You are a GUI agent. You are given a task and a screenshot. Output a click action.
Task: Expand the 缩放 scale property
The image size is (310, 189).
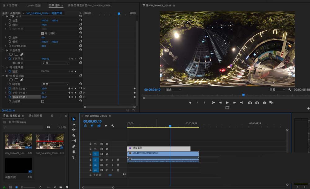point(5,25)
